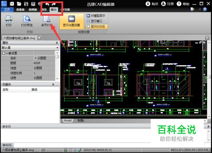Click the 图层 value ROOF
The height and width of the screenshot is (153, 212).
point(37,63)
